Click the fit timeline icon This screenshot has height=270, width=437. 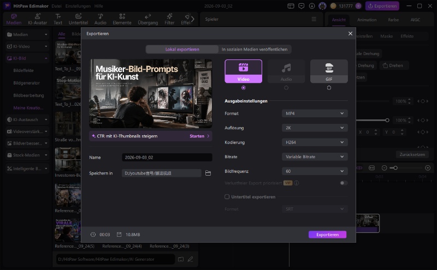point(372,168)
